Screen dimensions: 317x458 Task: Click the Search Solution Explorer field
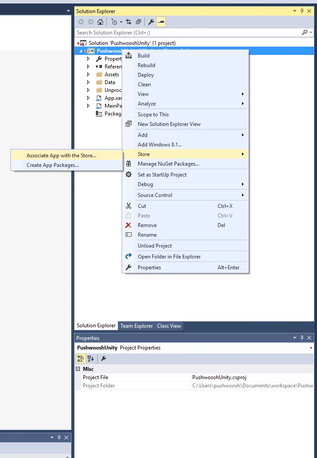pyautogui.click(x=187, y=33)
